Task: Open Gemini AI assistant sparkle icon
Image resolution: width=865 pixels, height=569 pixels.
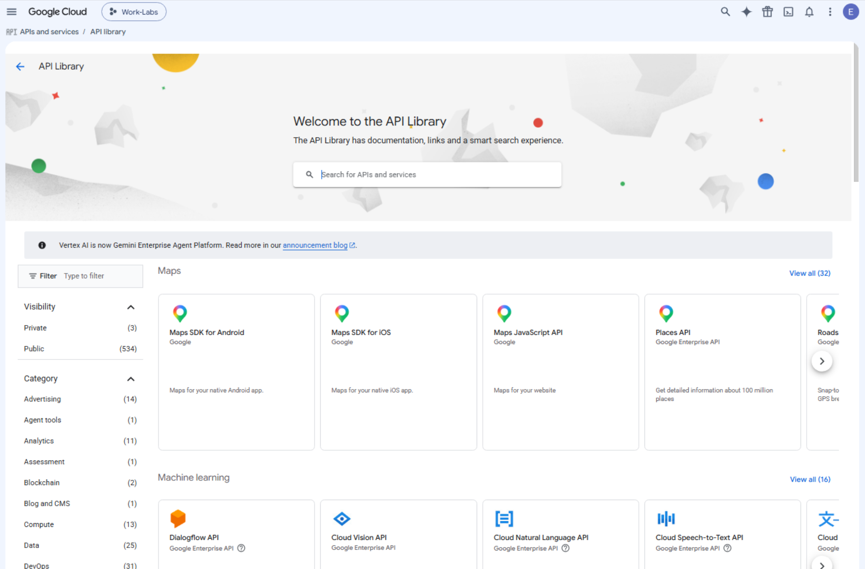Action: coord(746,12)
